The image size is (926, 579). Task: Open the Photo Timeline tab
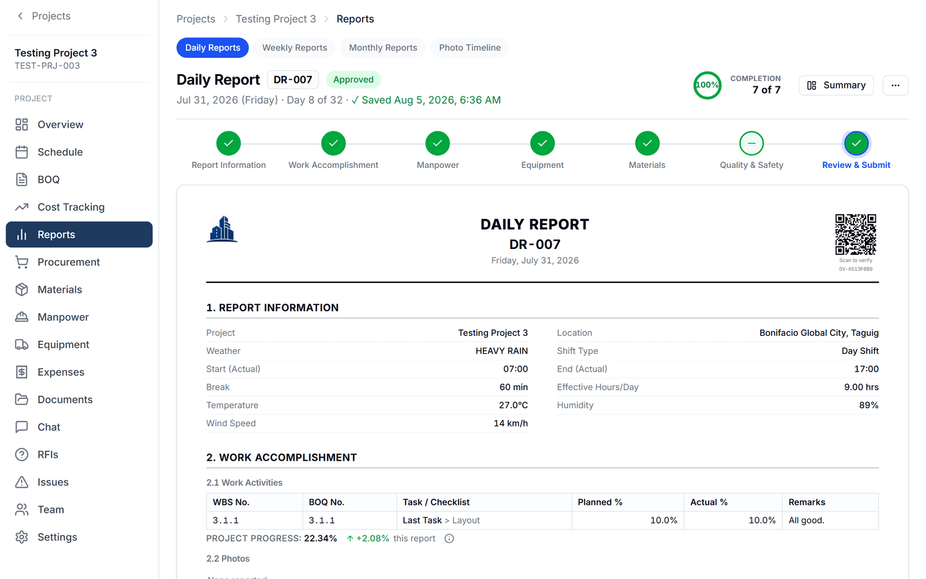tap(470, 48)
